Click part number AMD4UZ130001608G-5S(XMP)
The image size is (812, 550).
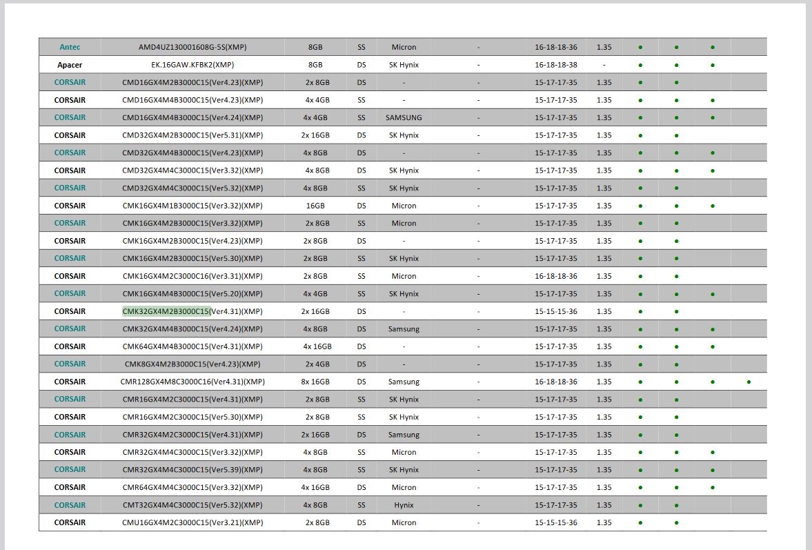pos(192,47)
